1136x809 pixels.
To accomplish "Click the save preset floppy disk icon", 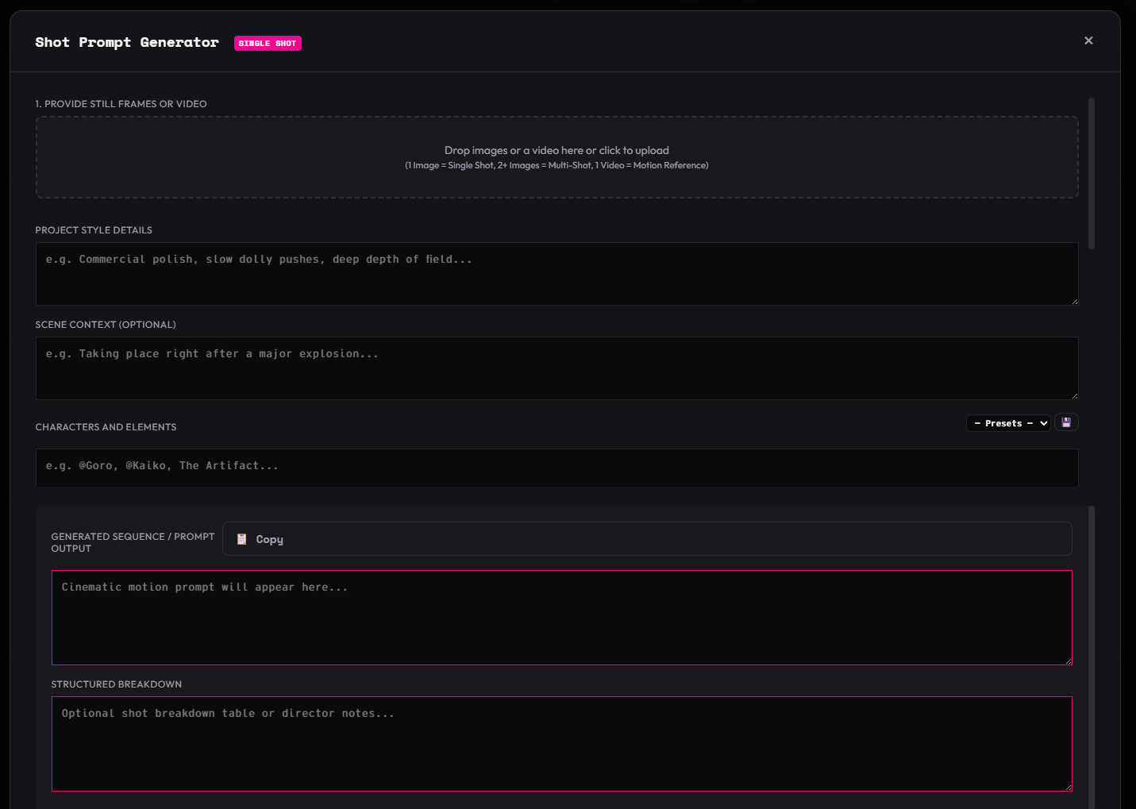I will point(1066,422).
